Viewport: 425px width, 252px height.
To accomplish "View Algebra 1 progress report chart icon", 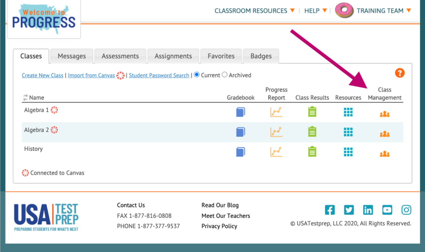I will click(276, 112).
